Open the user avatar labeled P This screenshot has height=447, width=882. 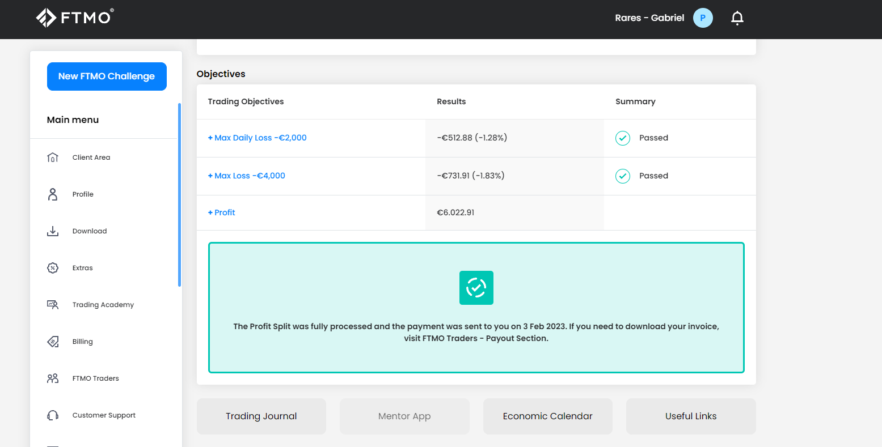point(703,18)
